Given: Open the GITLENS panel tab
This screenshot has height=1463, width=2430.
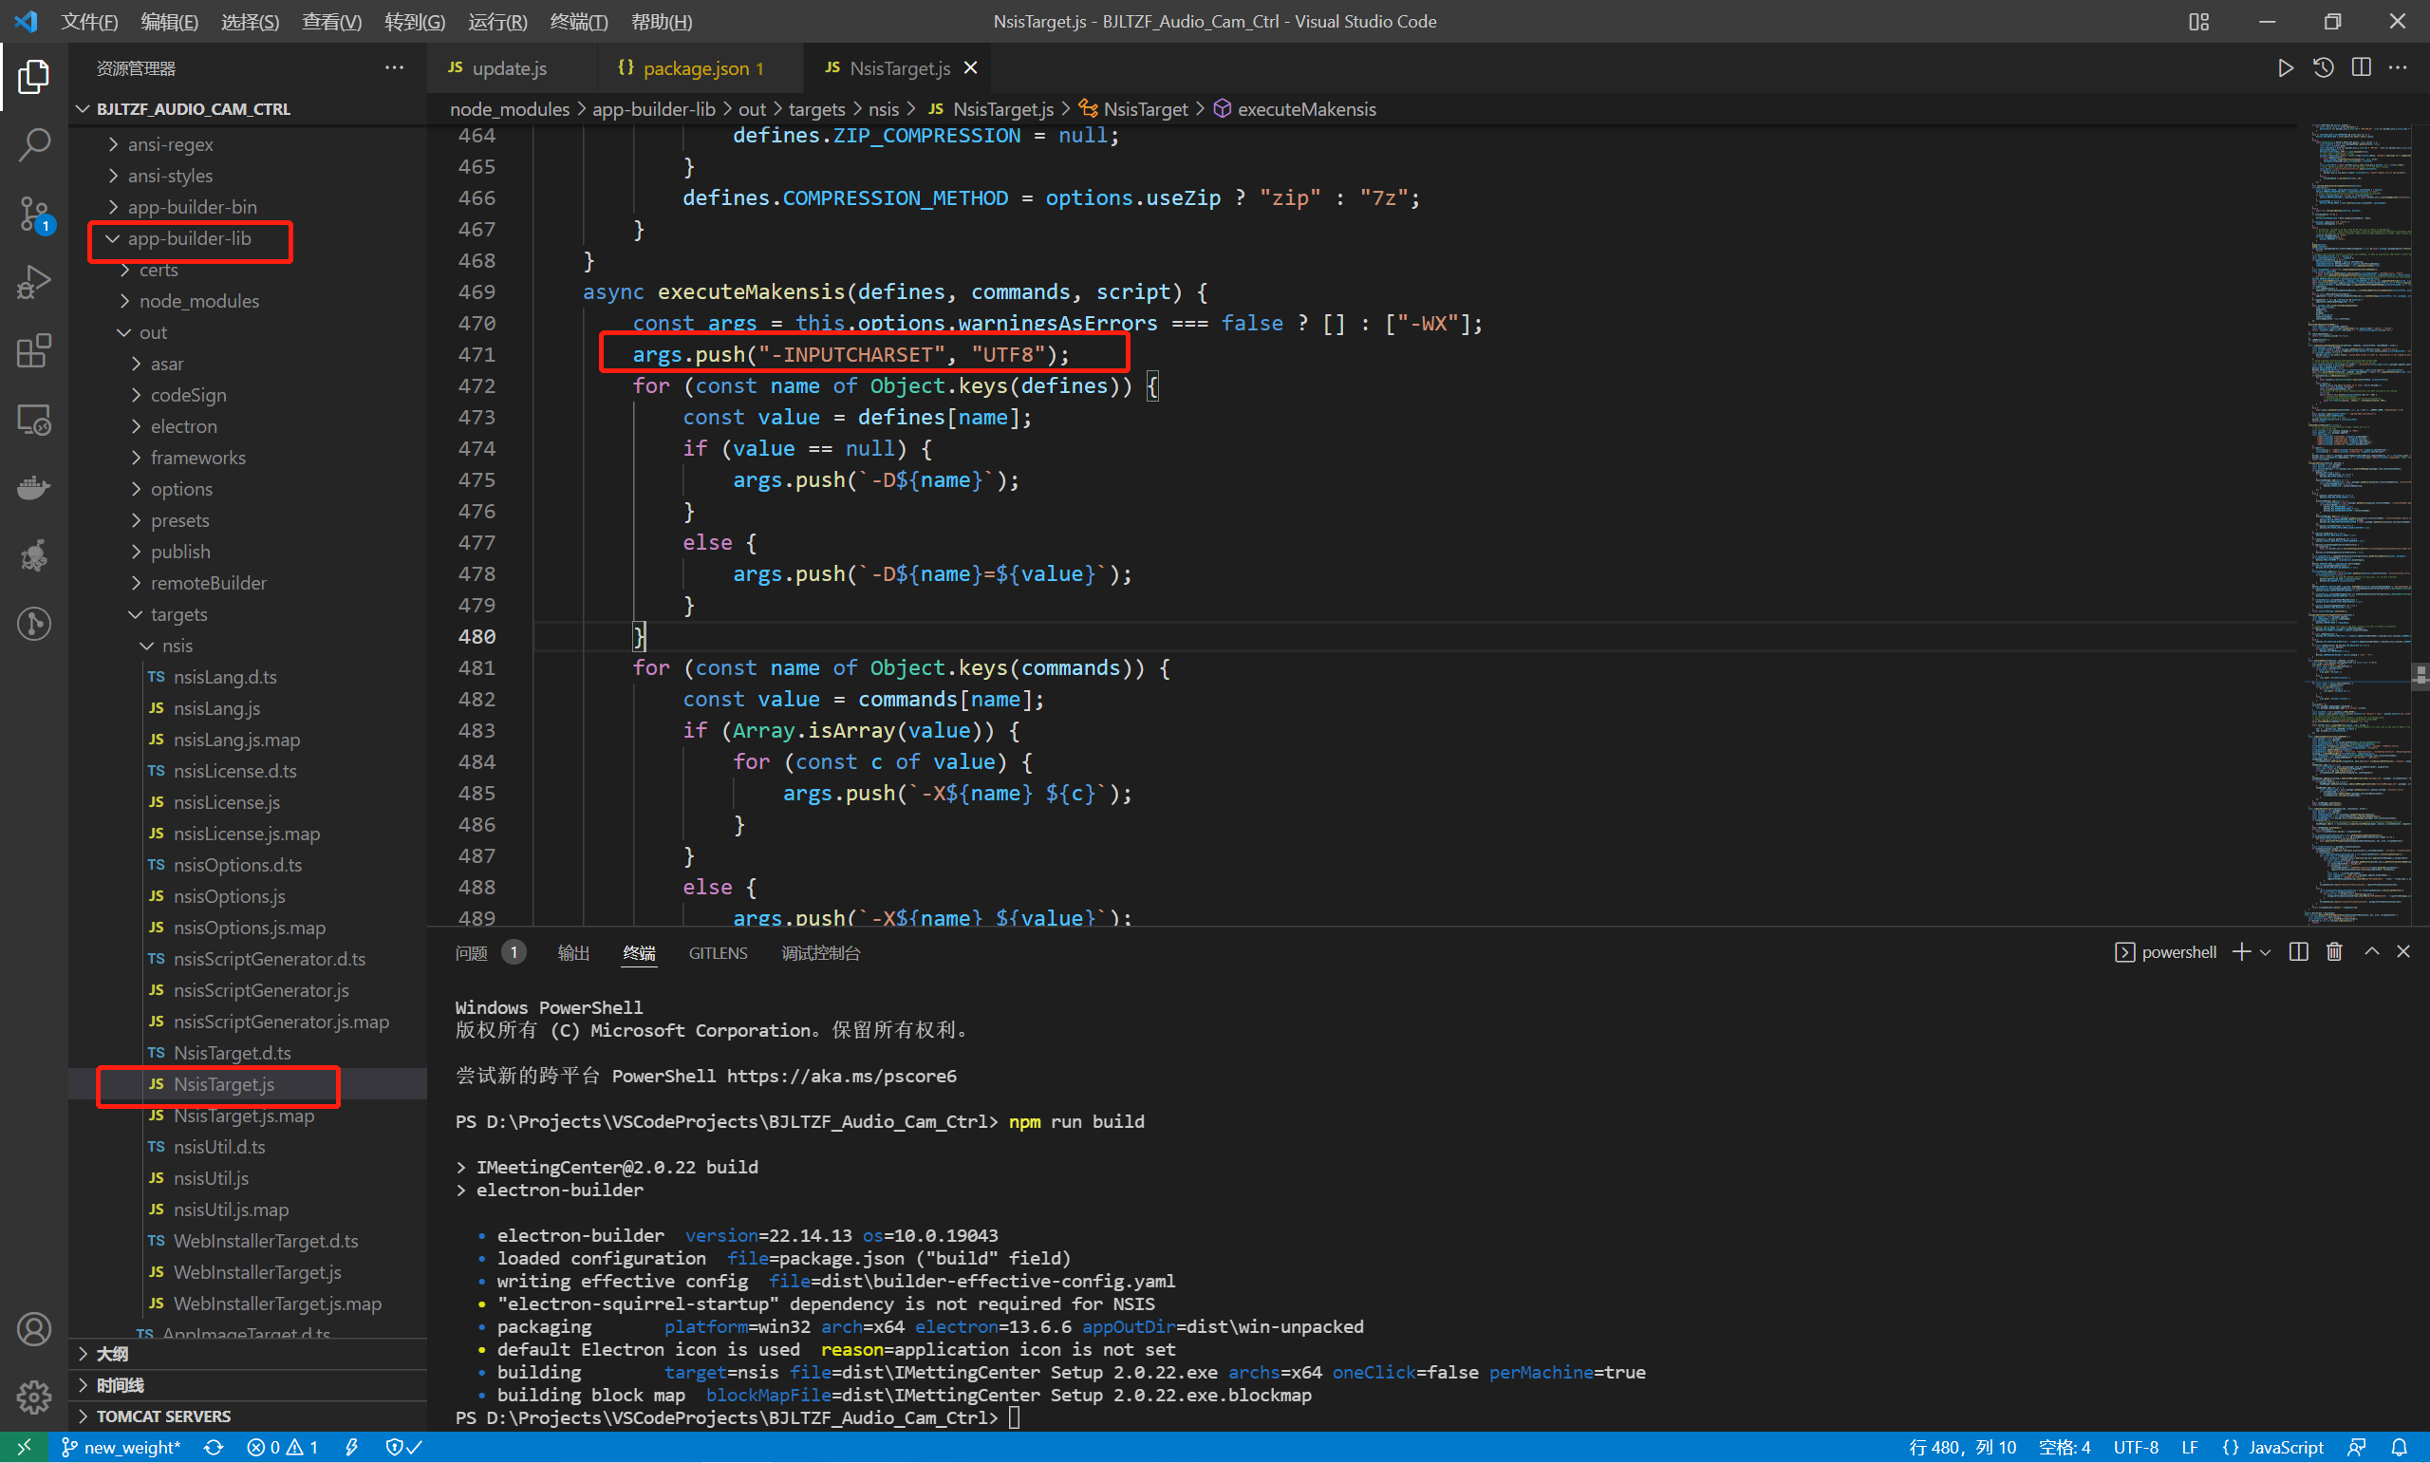Looking at the screenshot, I should pos(718,952).
